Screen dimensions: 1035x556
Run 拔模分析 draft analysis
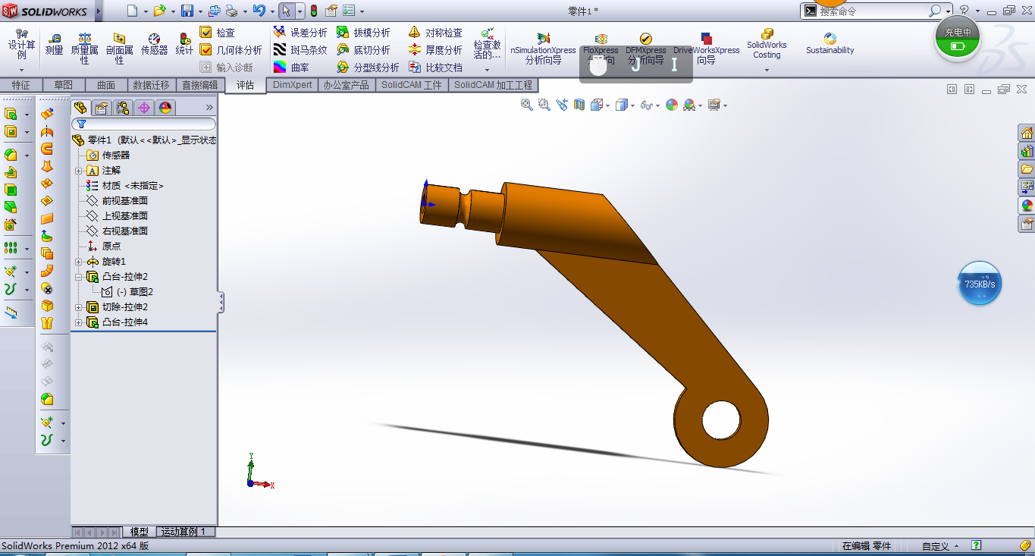pos(362,33)
